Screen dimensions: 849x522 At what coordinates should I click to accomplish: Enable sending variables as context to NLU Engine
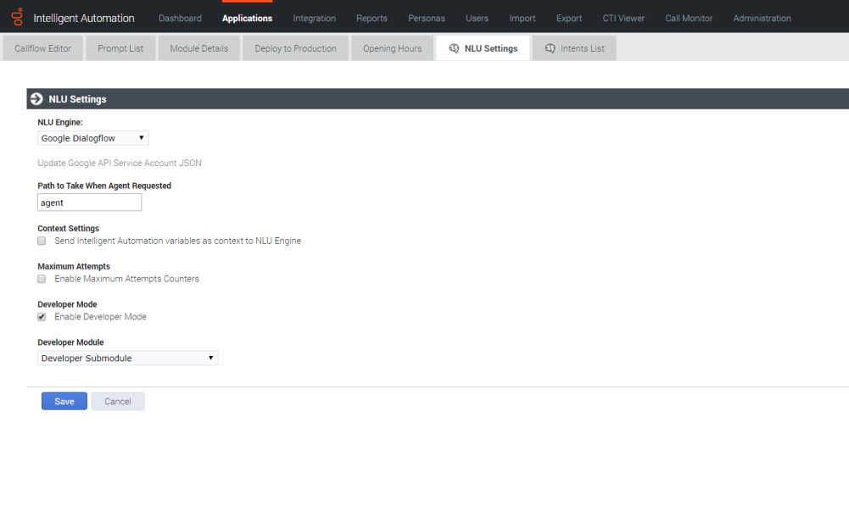pos(42,242)
